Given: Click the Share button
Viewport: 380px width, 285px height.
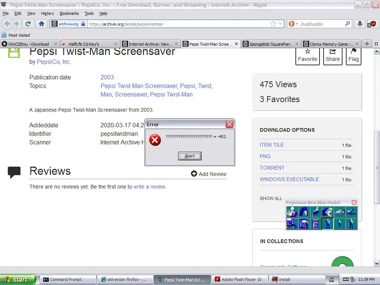Looking at the screenshot, I should [333, 56].
